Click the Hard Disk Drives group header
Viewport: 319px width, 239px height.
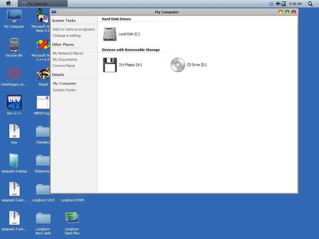(117, 19)
